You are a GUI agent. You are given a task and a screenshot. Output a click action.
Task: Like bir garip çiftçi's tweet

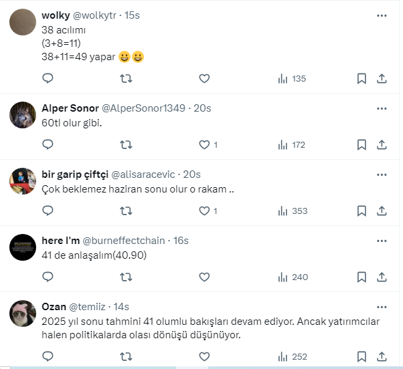tap(204, 211)
